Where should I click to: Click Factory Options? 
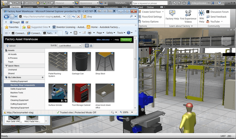[149, 21]
